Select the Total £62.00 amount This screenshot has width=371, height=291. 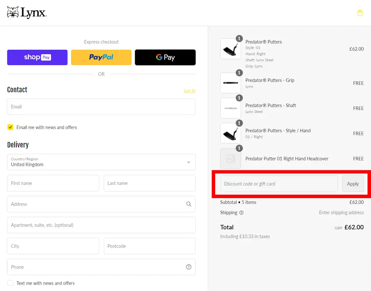(x=354, y=227)
